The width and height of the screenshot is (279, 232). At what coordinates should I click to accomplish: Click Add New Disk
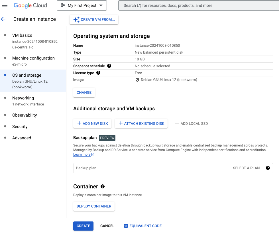[x=92, y=123]
